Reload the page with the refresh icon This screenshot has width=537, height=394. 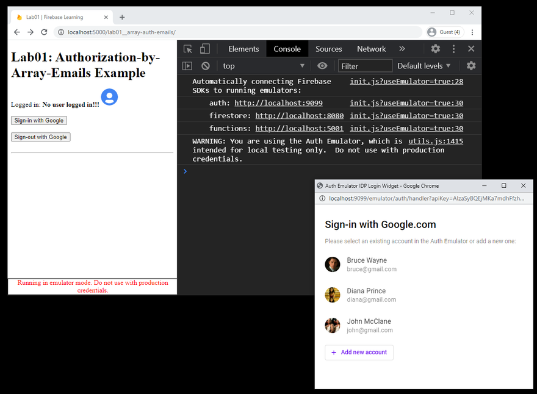tap(44, 32)
